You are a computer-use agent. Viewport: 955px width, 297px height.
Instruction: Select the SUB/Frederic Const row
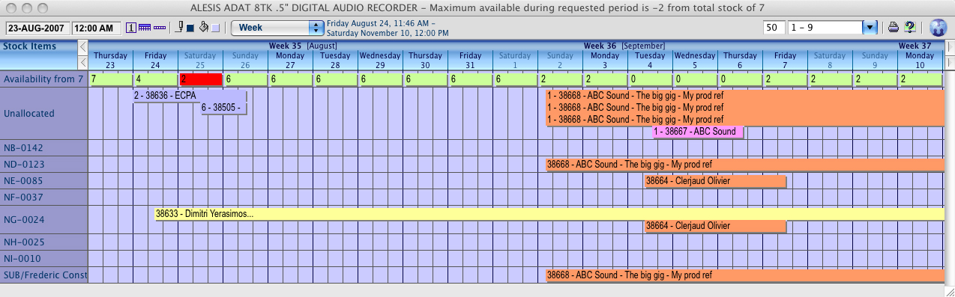coord(44,275)
